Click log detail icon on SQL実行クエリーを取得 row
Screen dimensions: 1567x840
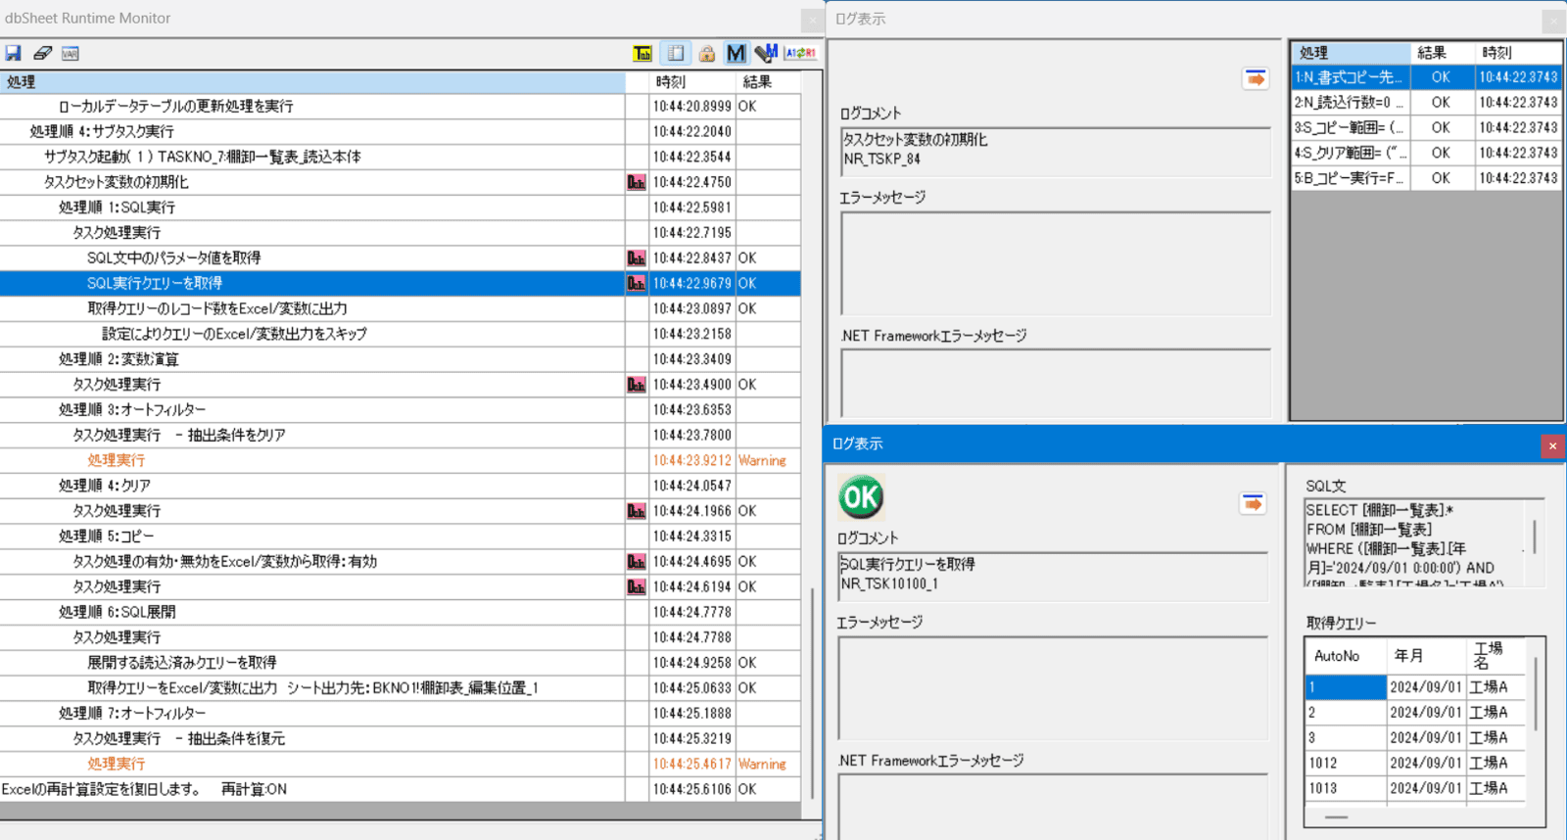pyautogui.click(x=637, y=283)
